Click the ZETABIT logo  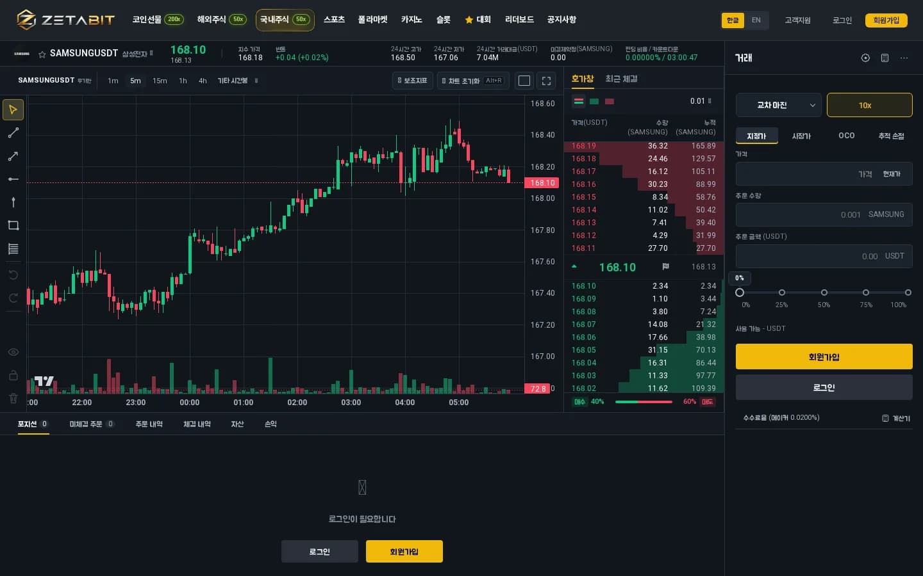pyautogui.click(x=65, y=20)
